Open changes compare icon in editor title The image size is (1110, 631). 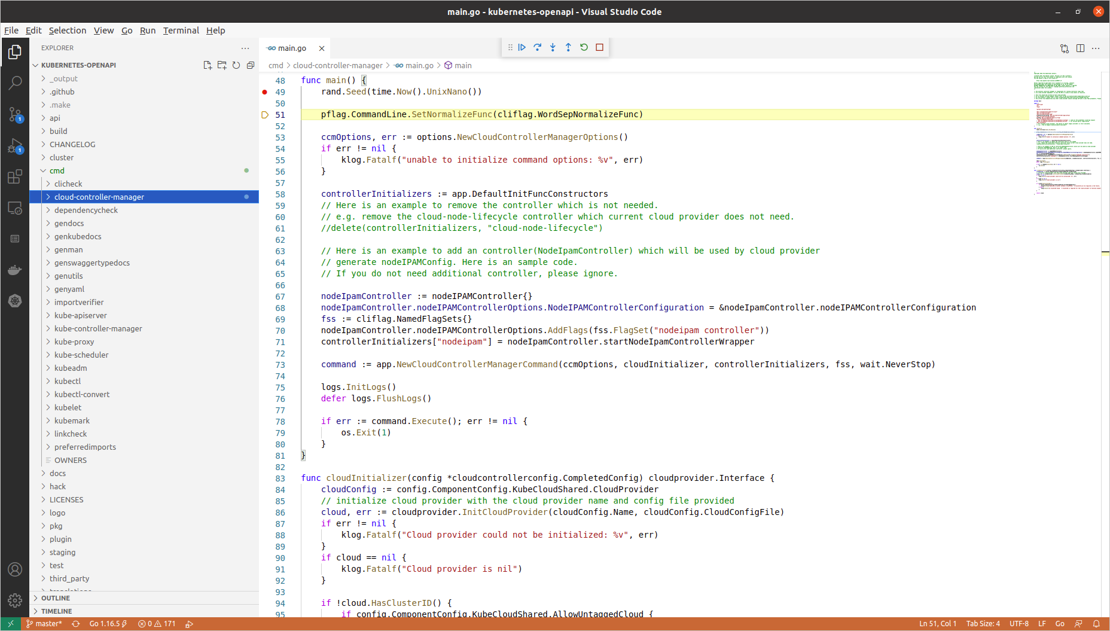[x=1065, y=48]
